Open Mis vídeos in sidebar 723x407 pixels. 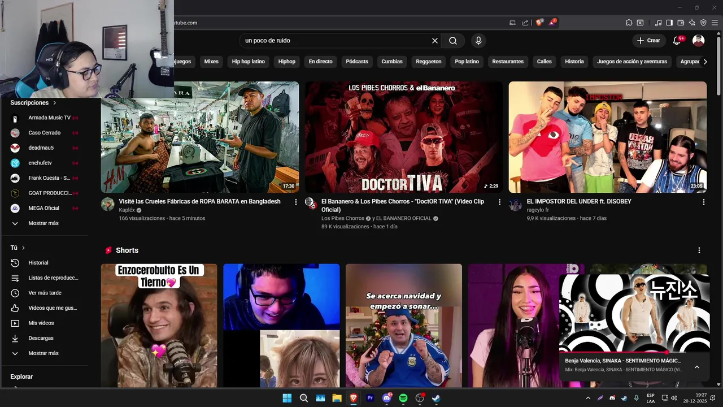click(45, 323)
